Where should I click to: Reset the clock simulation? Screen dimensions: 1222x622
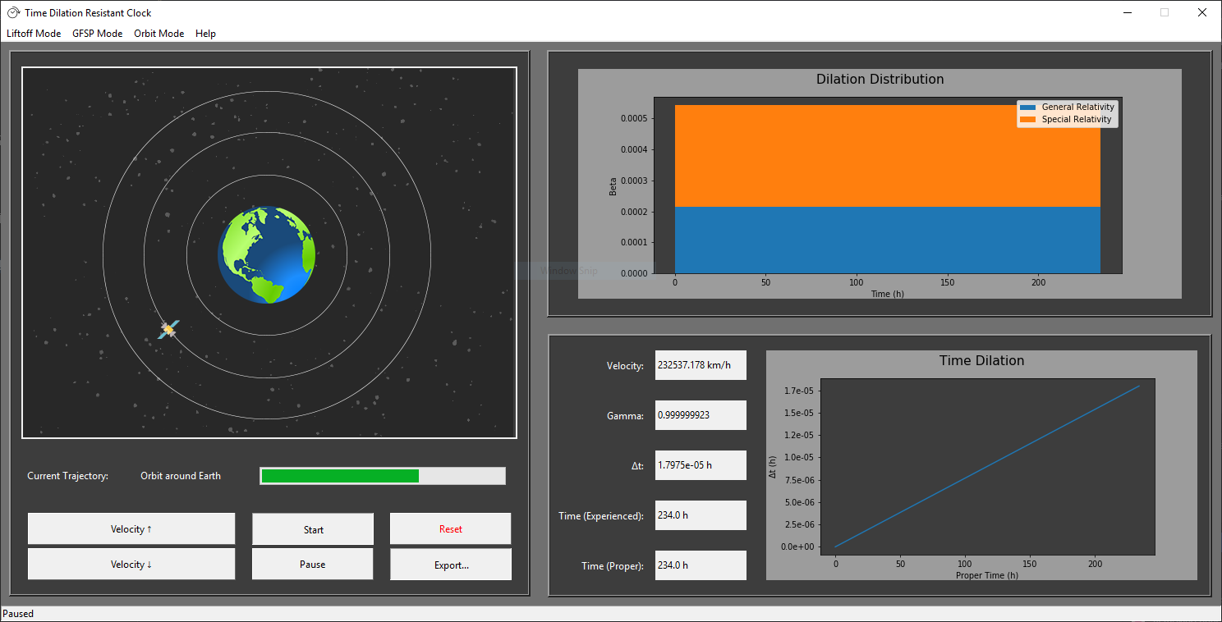coord(450,528)
